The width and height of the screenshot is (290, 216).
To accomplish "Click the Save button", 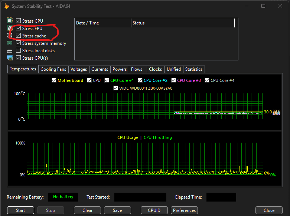I will click(x=117, y=210).
